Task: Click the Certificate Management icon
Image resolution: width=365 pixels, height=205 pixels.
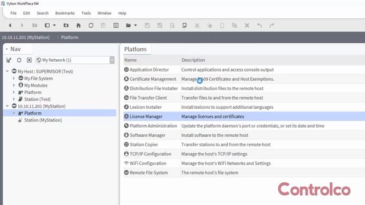Action: (x=127, y=79)
